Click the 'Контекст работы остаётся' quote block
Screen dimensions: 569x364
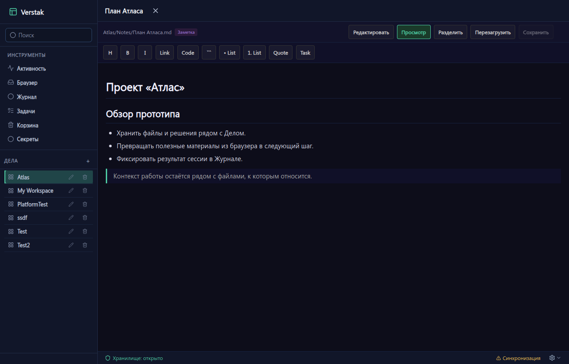(x=333, y=176)
